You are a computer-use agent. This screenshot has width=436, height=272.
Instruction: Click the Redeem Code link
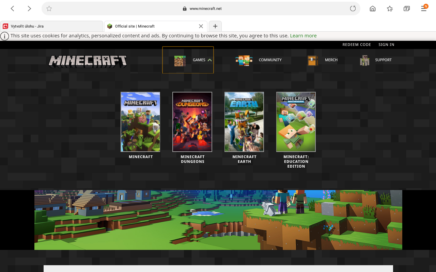357,45
